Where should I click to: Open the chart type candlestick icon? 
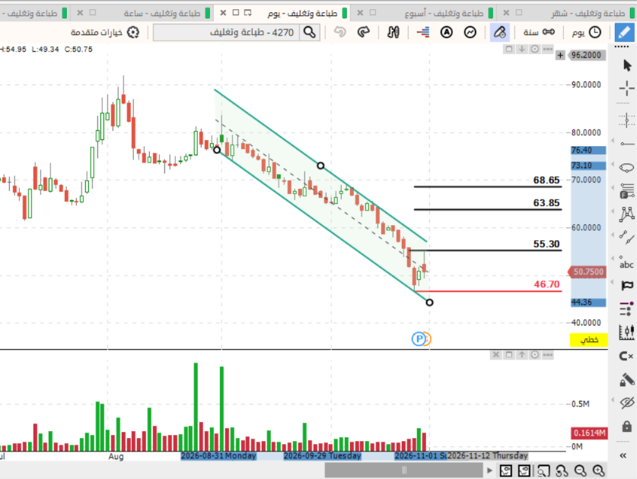coord(393,32)
